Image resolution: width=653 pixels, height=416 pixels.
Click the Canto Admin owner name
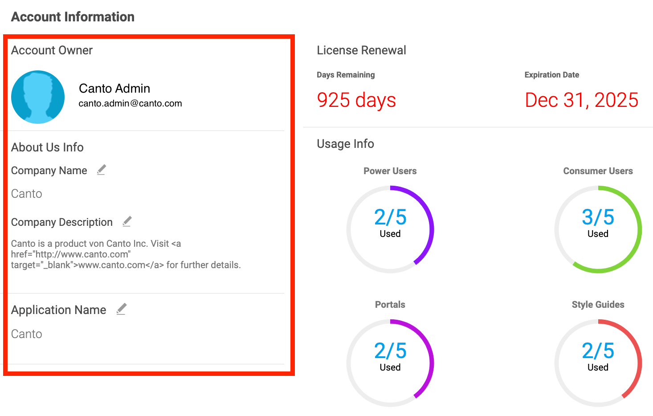(x=114, y=88)
